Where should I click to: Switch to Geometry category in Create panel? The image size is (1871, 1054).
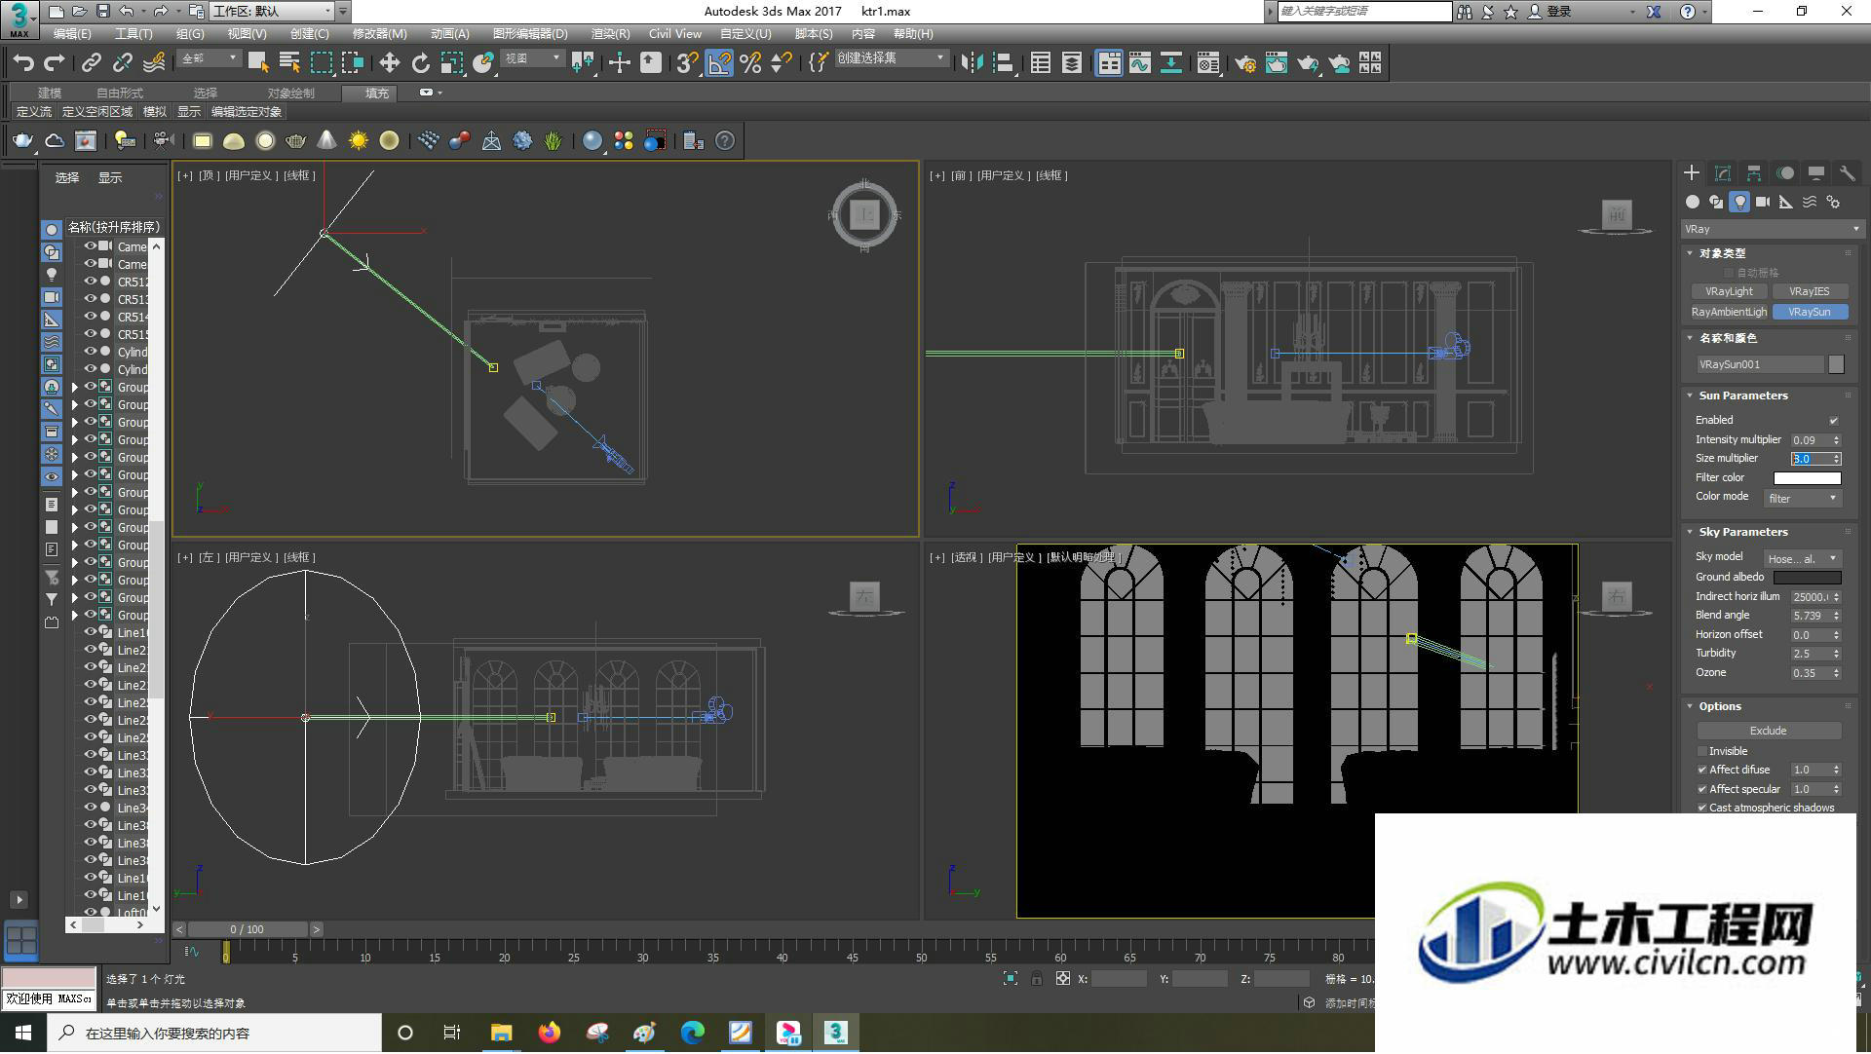pos(1693,202)
